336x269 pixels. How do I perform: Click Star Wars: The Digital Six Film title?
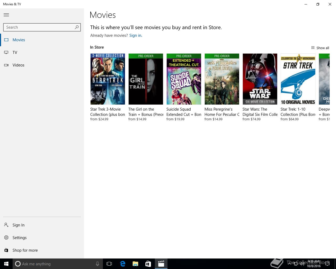[x=260, y=112]
